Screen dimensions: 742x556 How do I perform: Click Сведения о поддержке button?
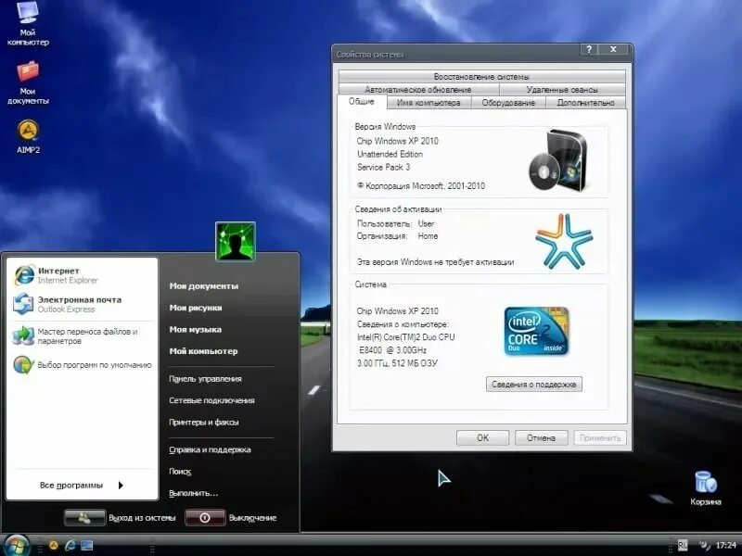click(x=534, y=385)
